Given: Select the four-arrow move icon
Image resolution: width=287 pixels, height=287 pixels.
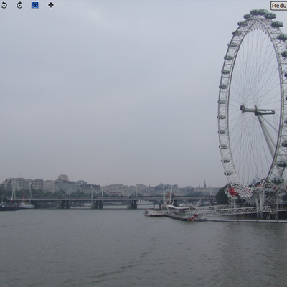Looking at the screenshot, I should point(51,5).
